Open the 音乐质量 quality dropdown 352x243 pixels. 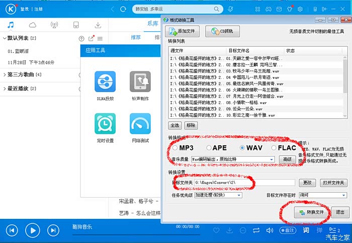233,159
